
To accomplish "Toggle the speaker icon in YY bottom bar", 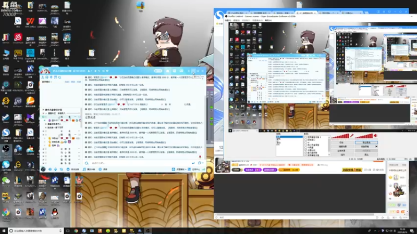I will pyautogui.click(x=50, y=170).
